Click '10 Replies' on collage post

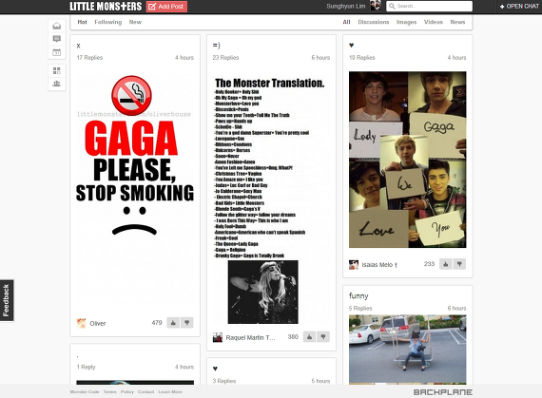[x=362, y=58]
